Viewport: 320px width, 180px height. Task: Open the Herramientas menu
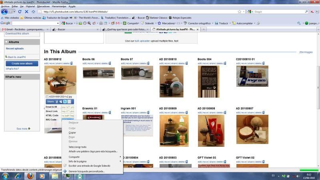pos(59,6)
